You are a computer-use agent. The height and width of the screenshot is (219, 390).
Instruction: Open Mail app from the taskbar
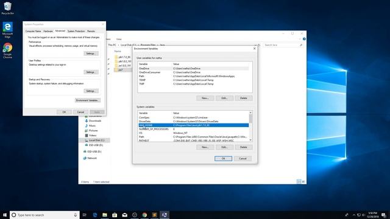124,215
